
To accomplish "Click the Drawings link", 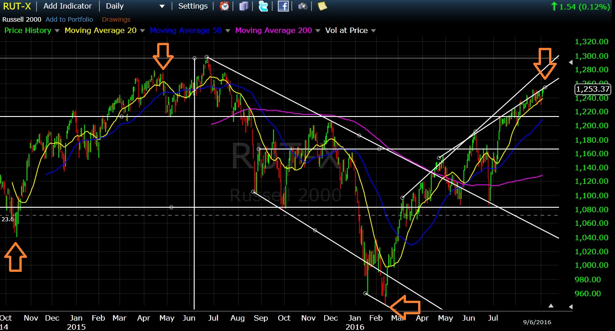I will (x=116, y=19).
